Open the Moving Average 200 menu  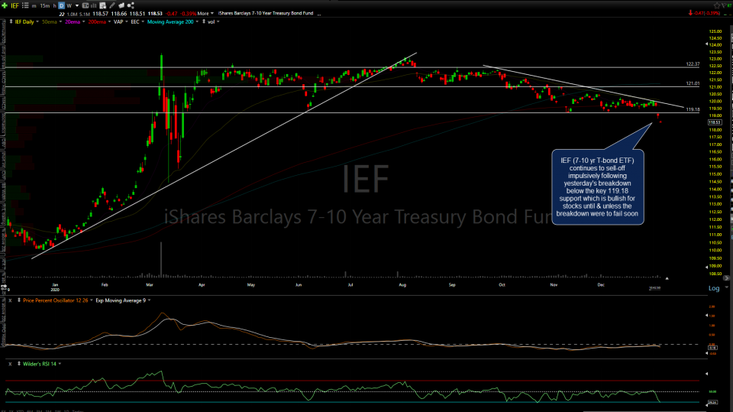[x=173, y=21]
